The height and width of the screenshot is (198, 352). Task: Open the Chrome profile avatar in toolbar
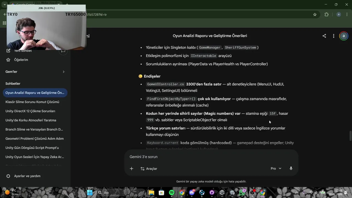339,15
